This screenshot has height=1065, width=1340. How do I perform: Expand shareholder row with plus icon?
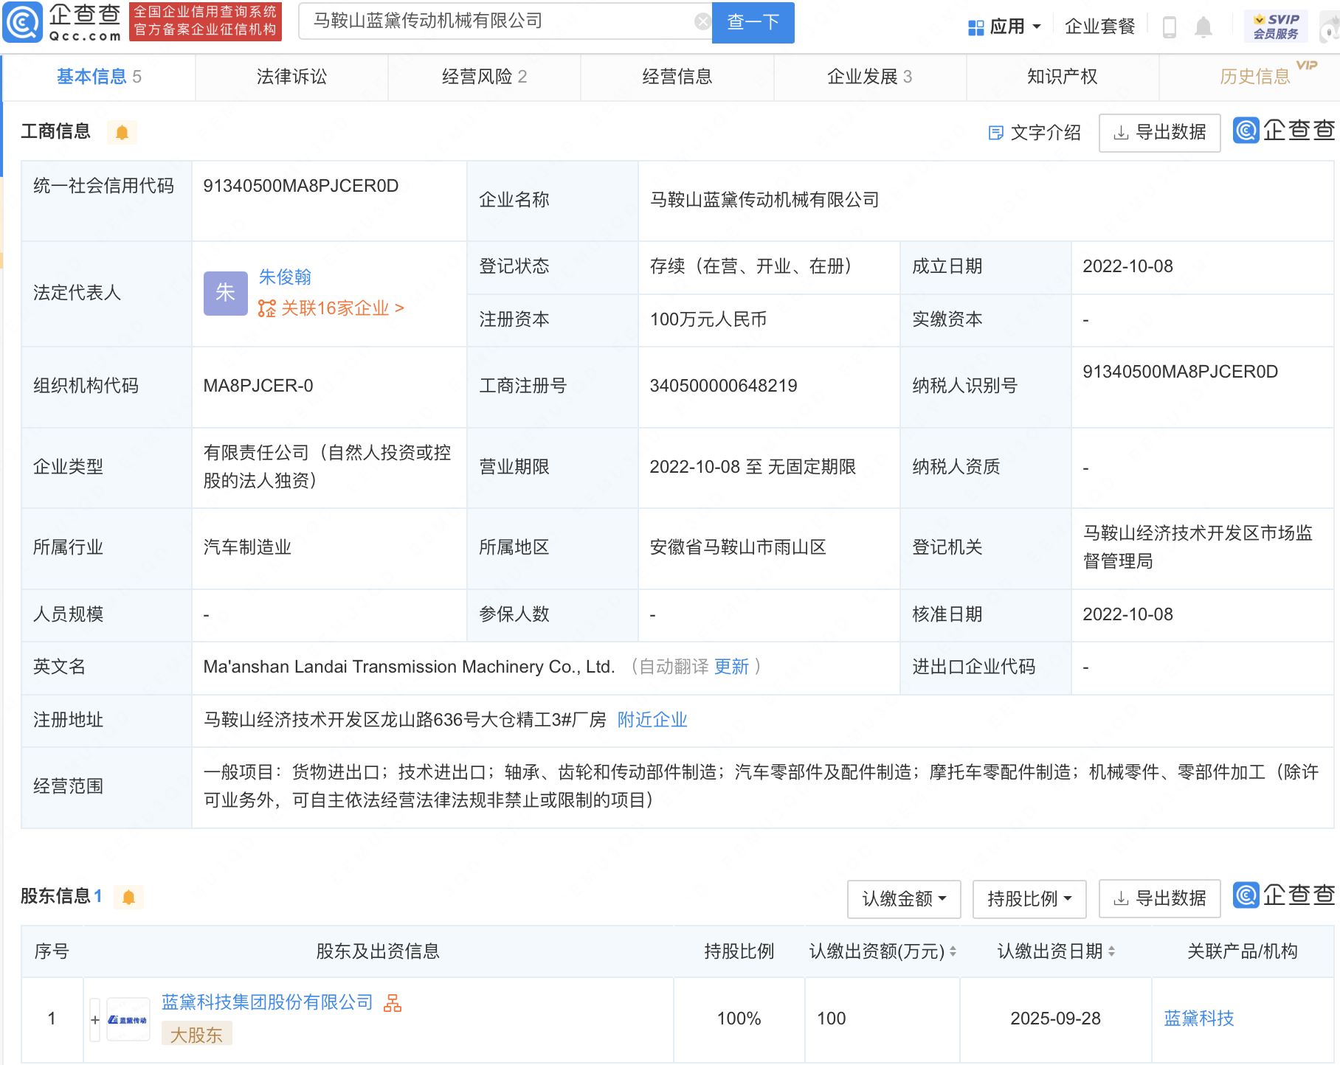pos(94,1019)
